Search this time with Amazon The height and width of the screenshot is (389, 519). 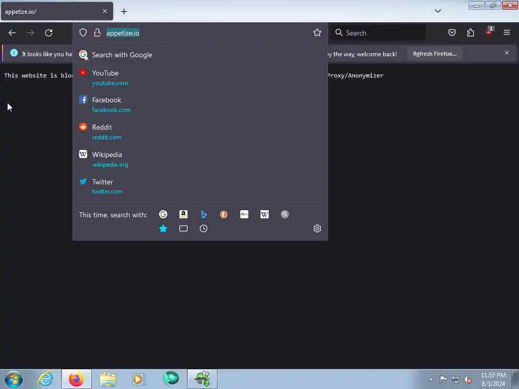tap(183, 214)
